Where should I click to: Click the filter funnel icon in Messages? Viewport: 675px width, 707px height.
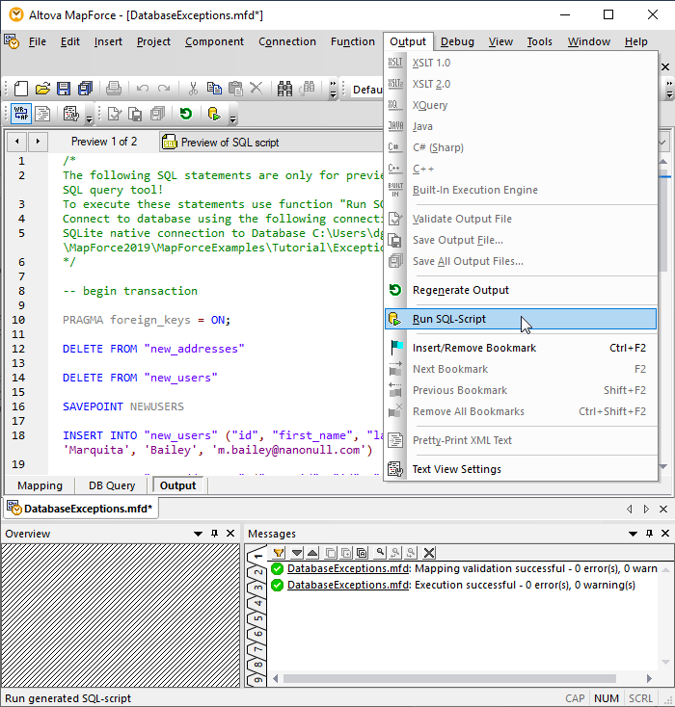278,553
